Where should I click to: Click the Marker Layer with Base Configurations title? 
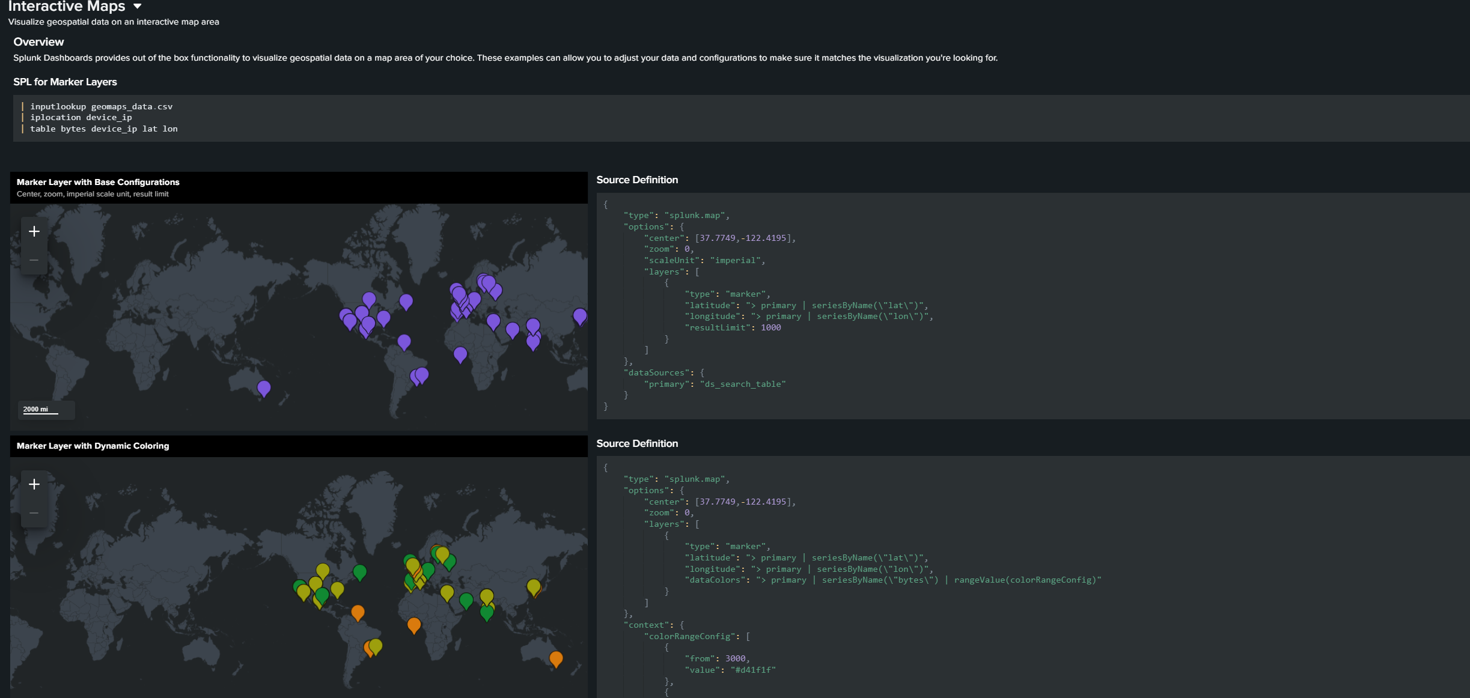(98, 182)
